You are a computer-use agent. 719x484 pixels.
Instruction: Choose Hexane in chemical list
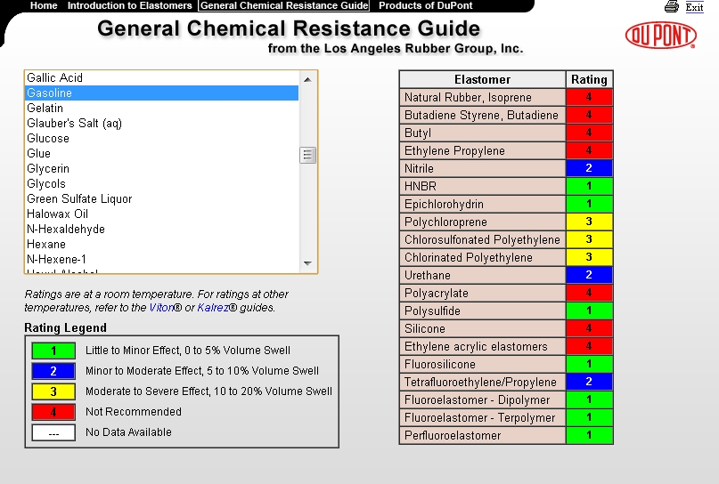coord(46,245)
